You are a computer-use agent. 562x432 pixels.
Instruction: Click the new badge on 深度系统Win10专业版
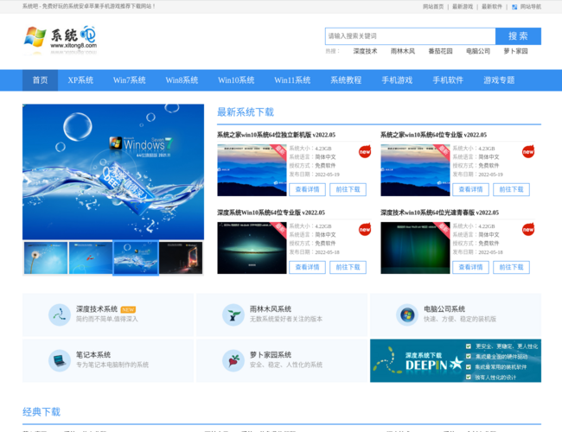[365, 229]
